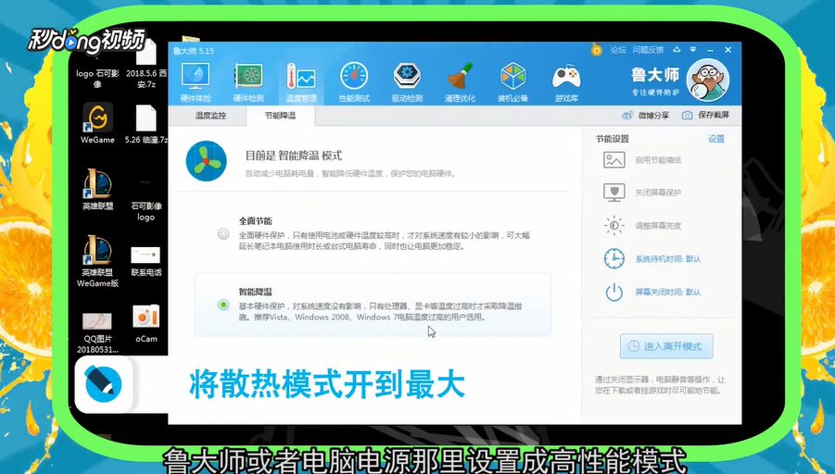Viewport: 835px width, 474px height.
Task: Open 装机必备 cube icon
Action: coord(512,81)
